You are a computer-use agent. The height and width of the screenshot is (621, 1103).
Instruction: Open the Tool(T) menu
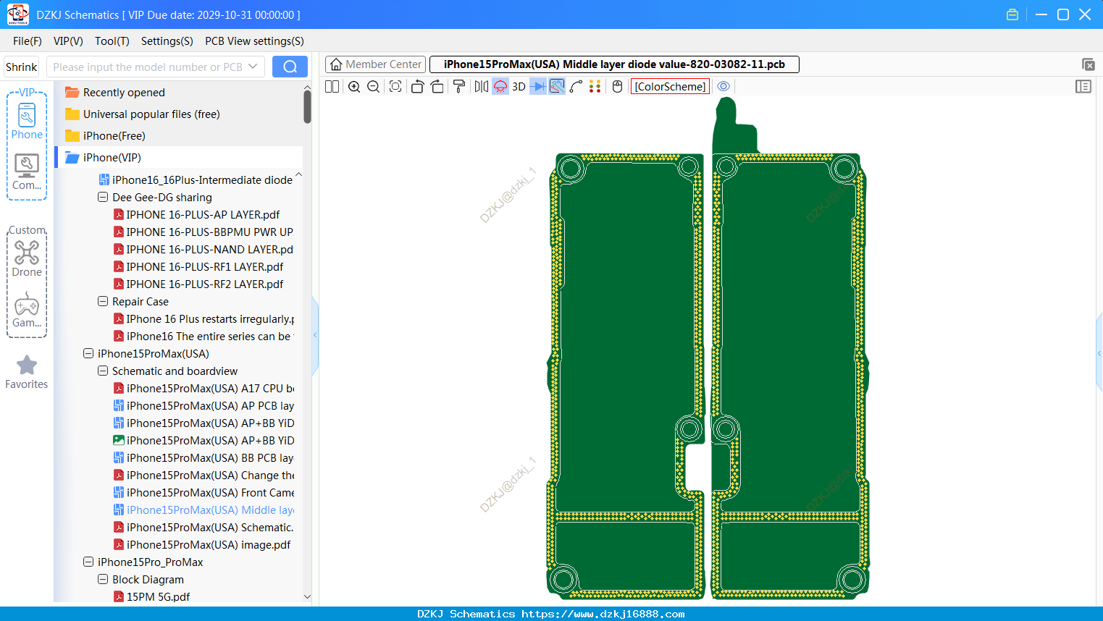(x=112, y=41)
